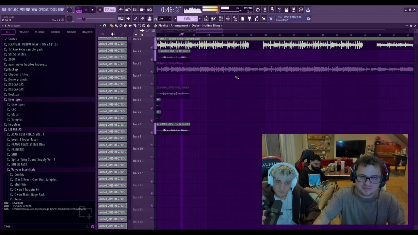Stop playback with the stop button
Screen dimensions: 418x235
tap(92, 10)
